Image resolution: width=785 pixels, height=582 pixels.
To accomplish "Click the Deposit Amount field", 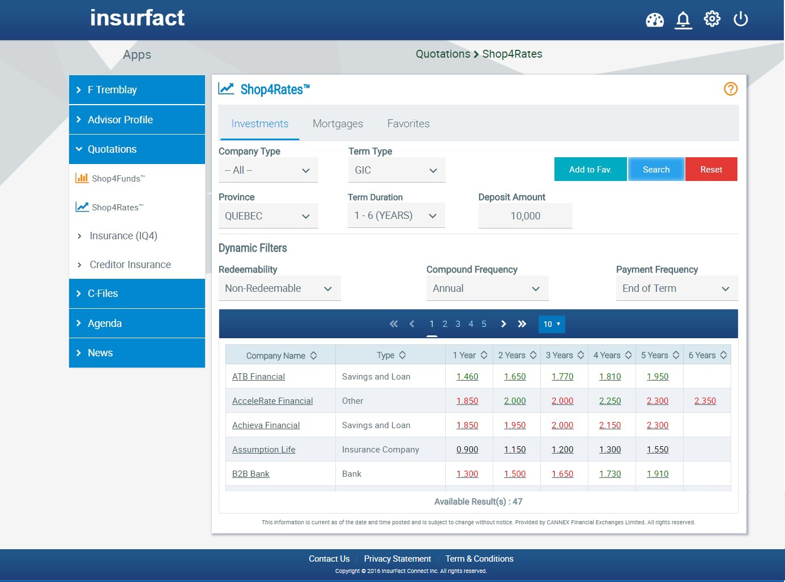I will (526, 216).
